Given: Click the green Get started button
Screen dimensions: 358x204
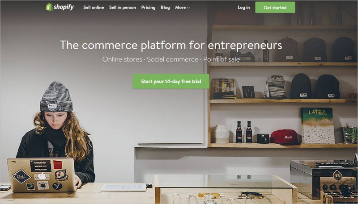Looking at the screenshot, I should pyautogui.click(x=275, y=8).
